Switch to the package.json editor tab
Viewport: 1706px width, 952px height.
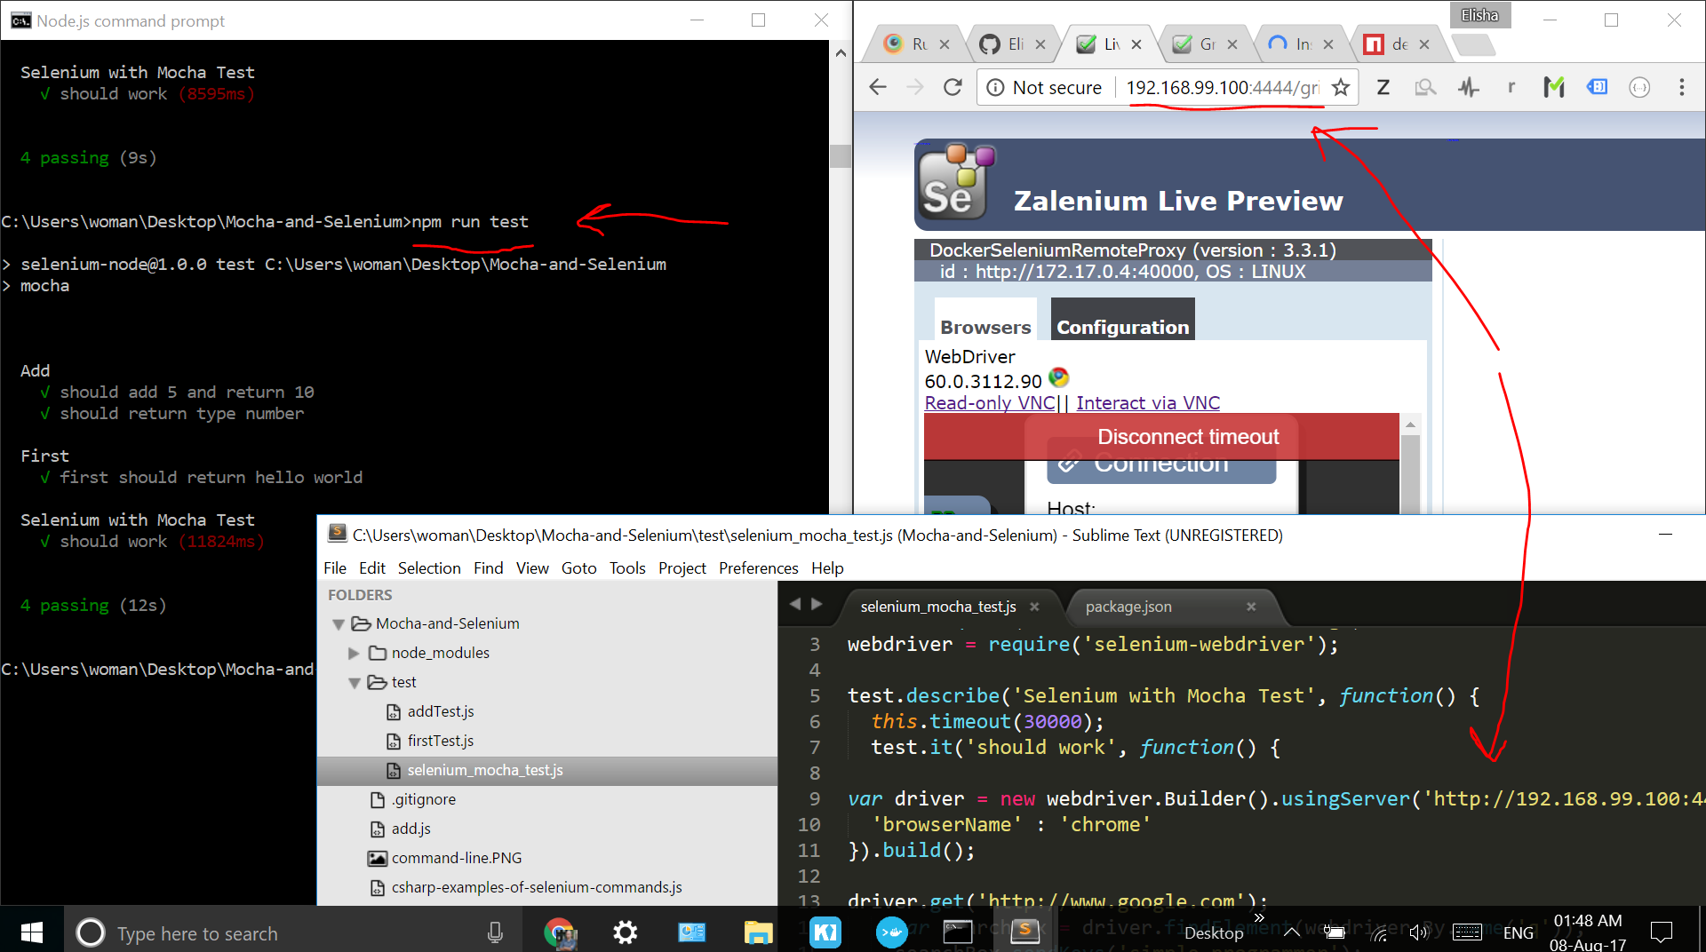(x=1128, y=607)
